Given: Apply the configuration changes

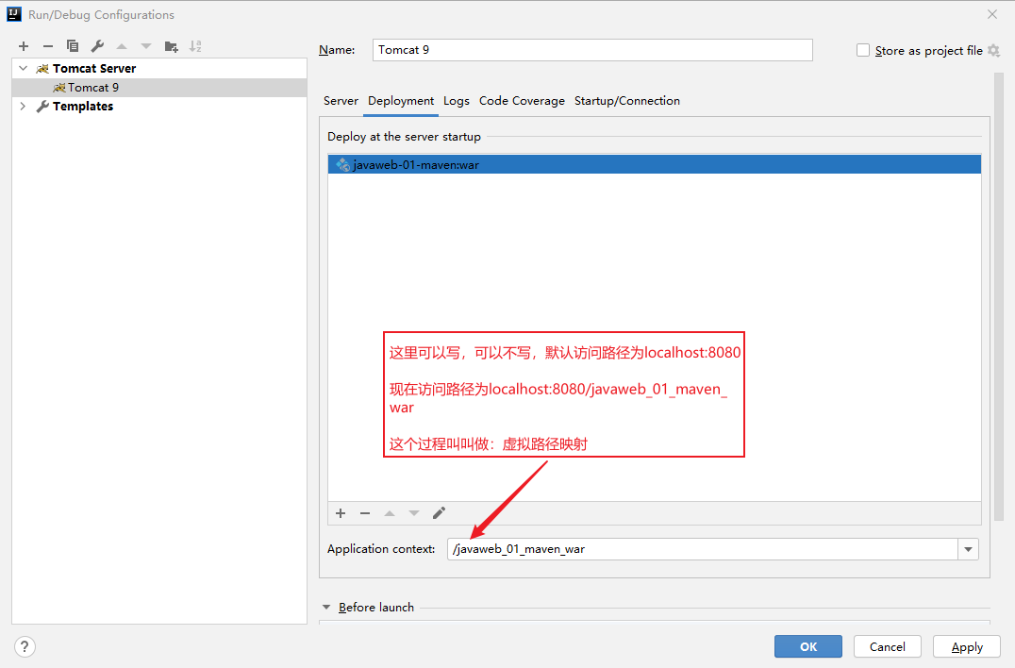Looking at the screenshot, I should tap(967, 646).
